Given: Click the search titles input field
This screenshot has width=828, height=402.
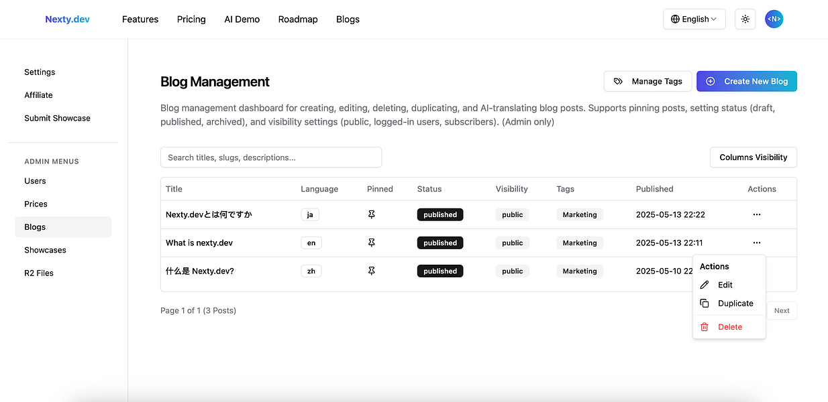Looking at the screenshot, I should click(270, 157).
